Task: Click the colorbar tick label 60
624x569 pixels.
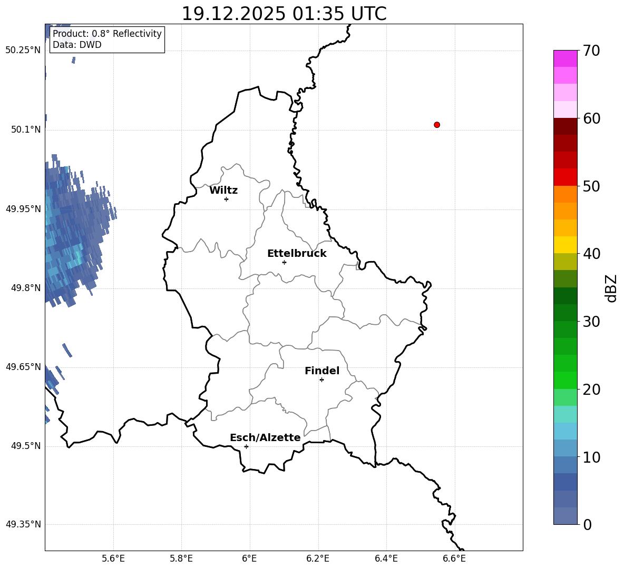Action: click(591, 118)
